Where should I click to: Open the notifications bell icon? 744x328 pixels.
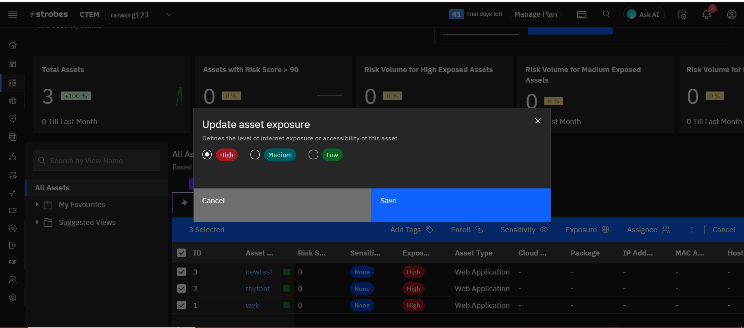point(706,15)
